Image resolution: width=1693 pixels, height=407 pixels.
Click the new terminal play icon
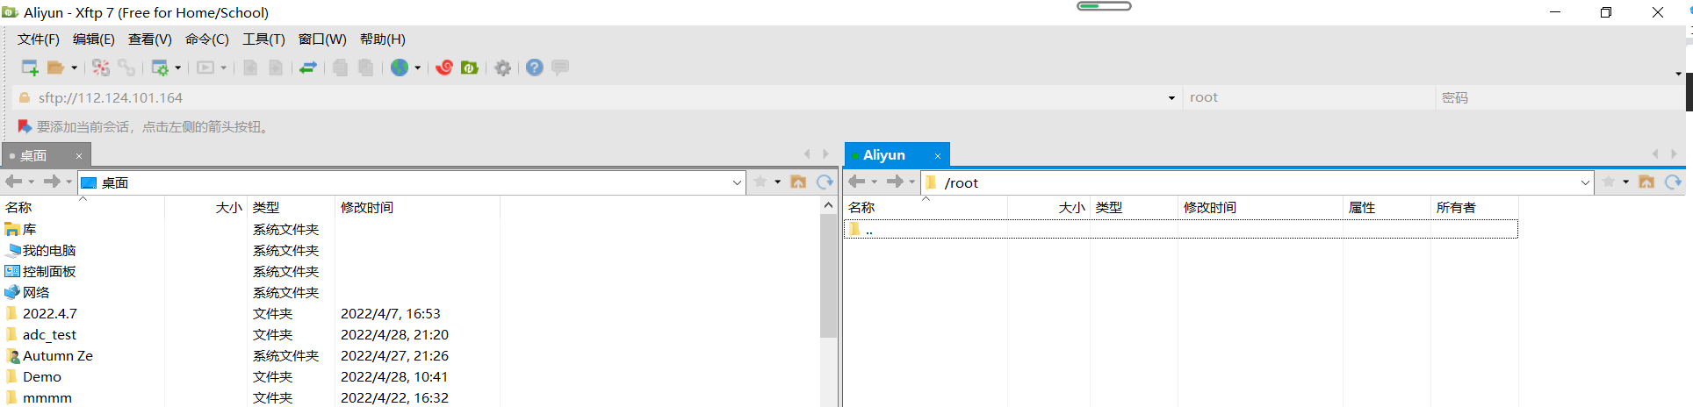[205, 68]
